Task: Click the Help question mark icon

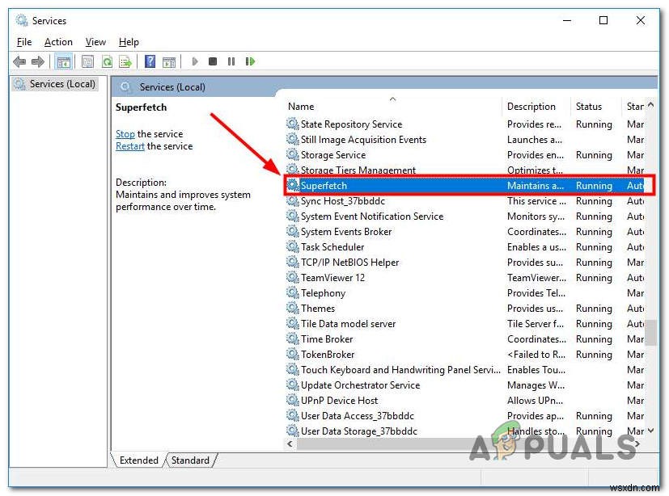Action: coord(150,61)
